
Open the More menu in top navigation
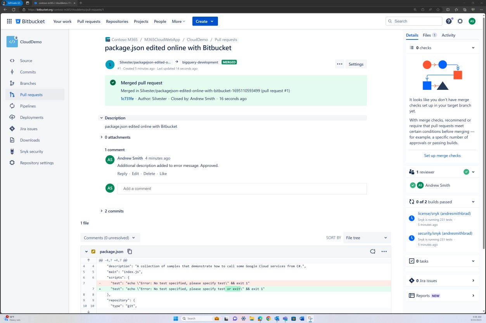pyautogui.click(x=178, y=21)
